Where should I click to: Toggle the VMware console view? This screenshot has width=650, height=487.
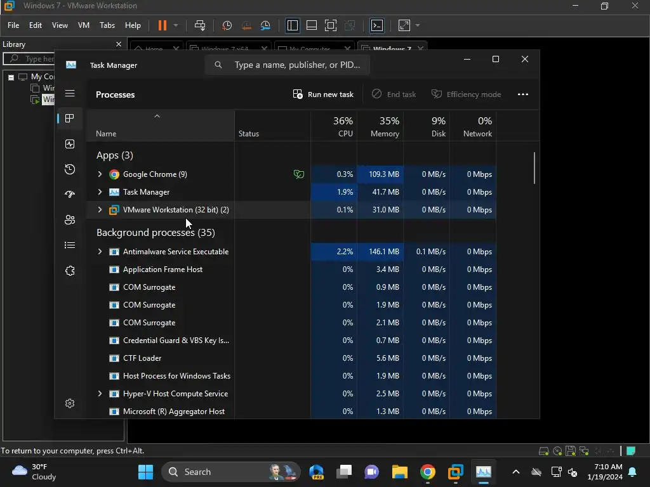[x=377, y=25]
